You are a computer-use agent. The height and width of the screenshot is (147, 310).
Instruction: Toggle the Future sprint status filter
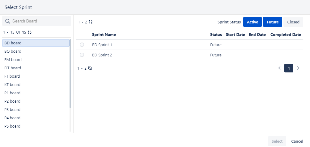click(272, 22)
